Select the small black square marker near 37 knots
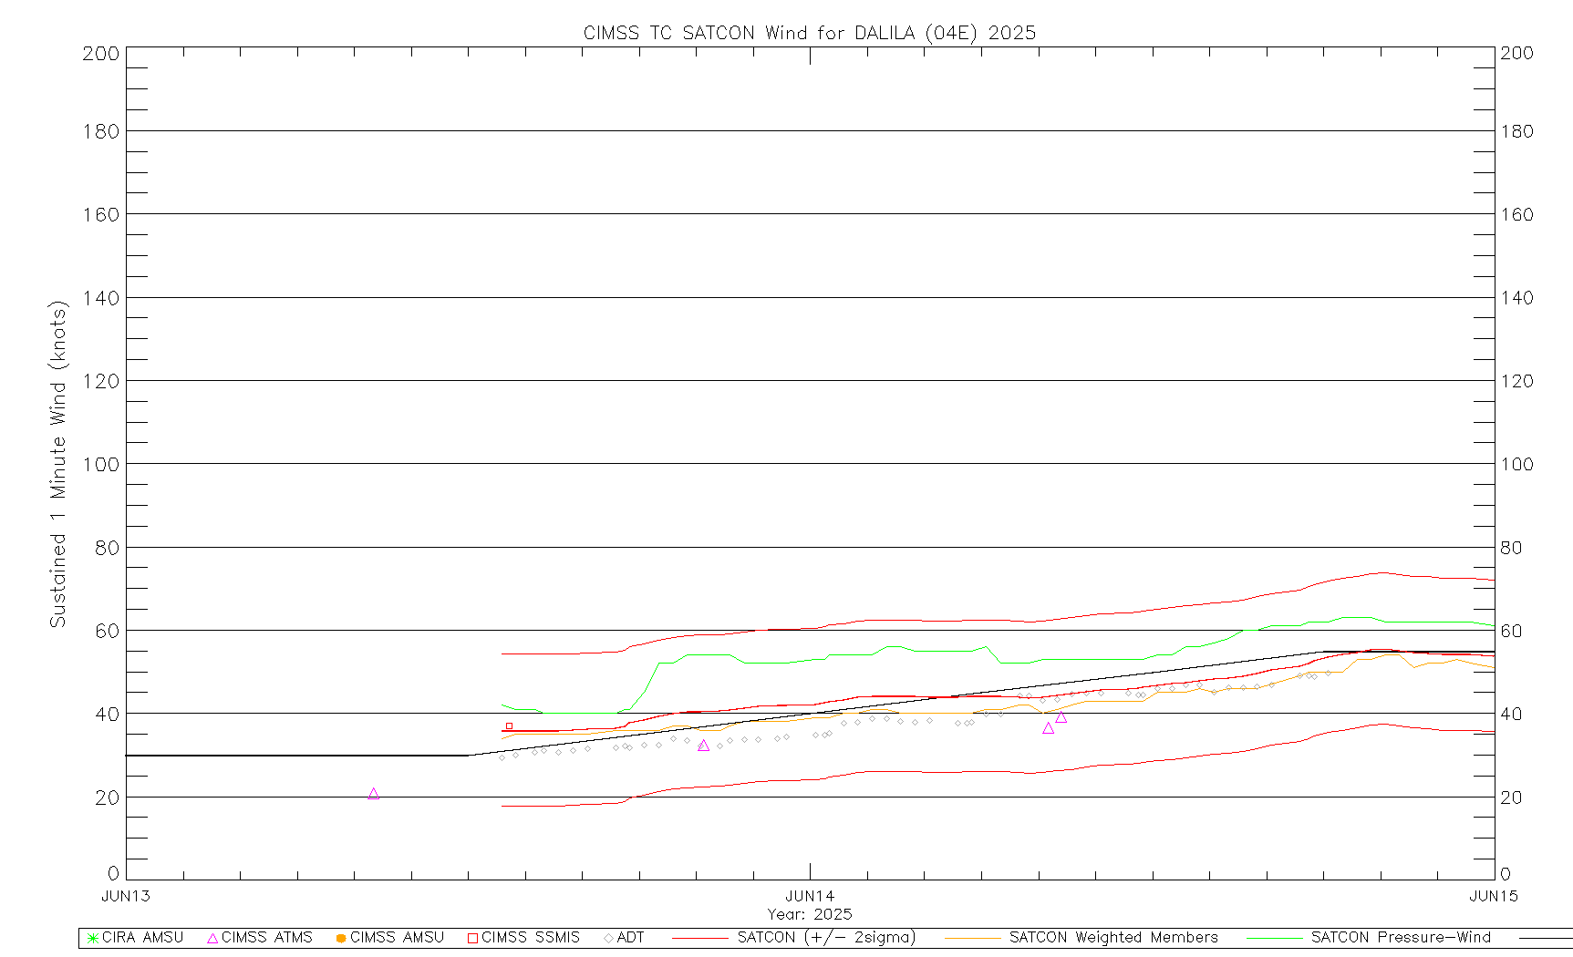 click(x=509, y=725)
